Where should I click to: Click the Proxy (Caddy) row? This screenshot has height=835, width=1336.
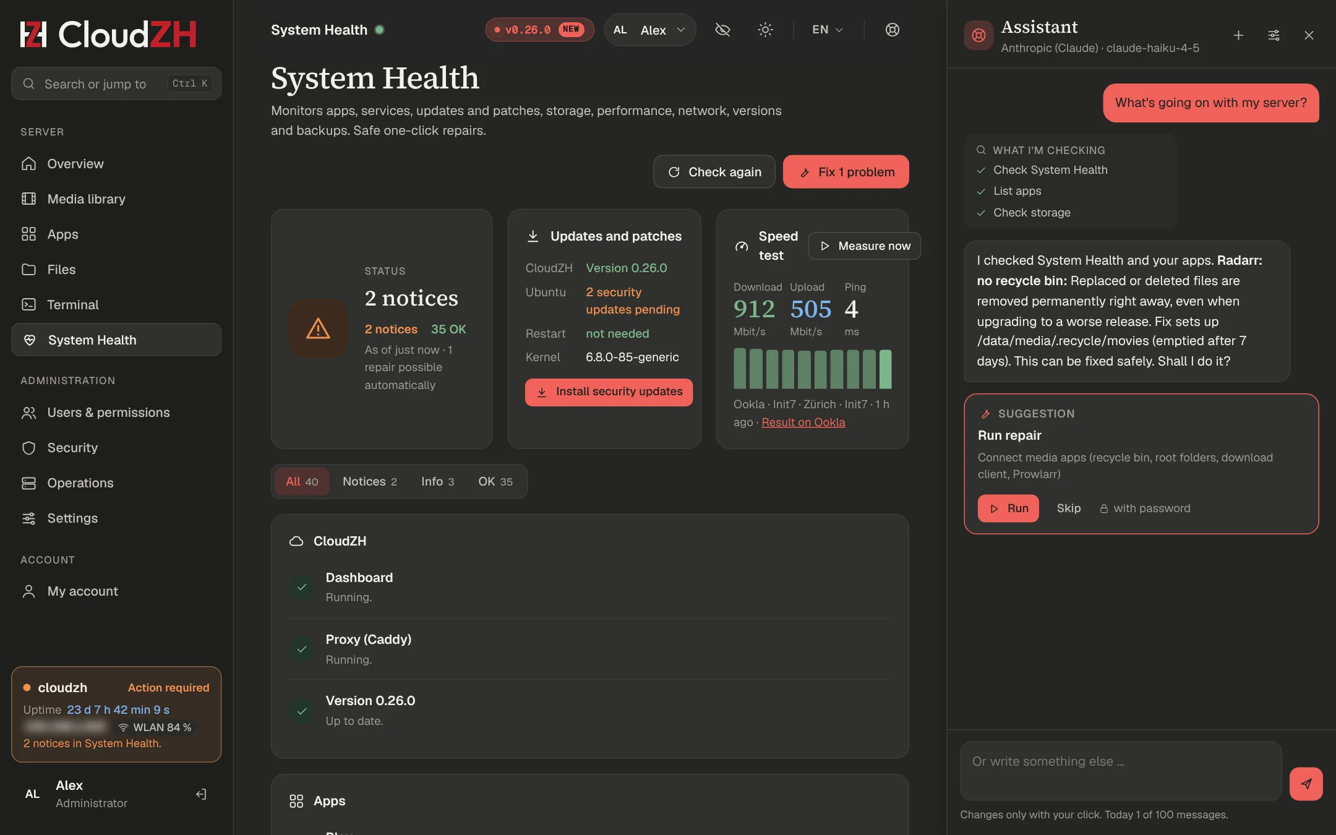(x=590, y=649)
